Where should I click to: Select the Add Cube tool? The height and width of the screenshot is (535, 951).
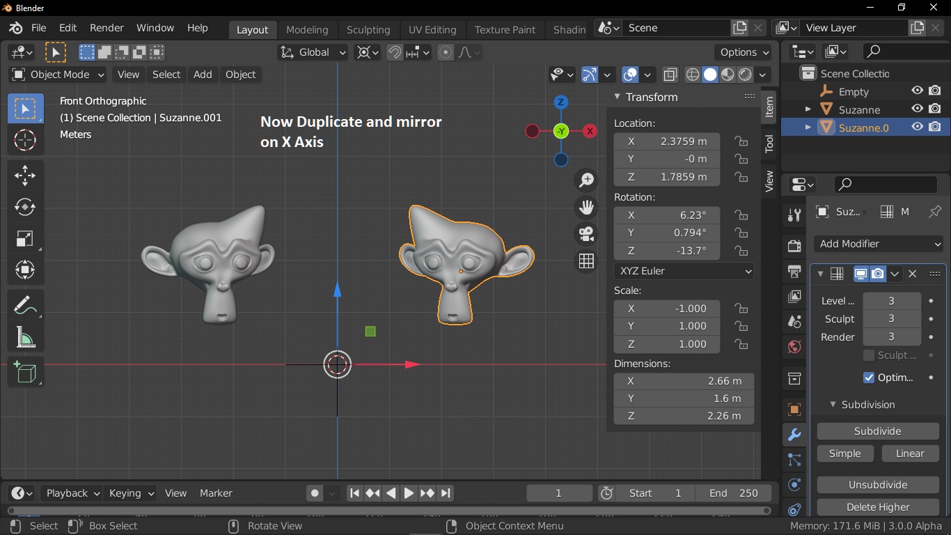click(25, 373)
